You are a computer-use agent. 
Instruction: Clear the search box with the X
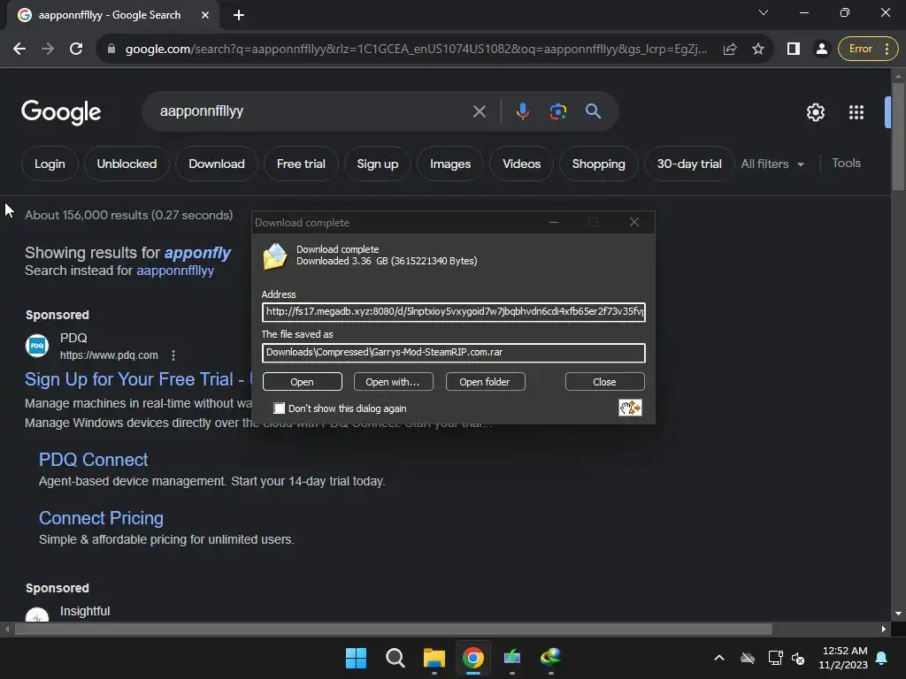[479, 111]
